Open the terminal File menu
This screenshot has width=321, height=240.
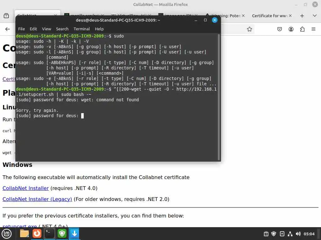coord(21,29)
